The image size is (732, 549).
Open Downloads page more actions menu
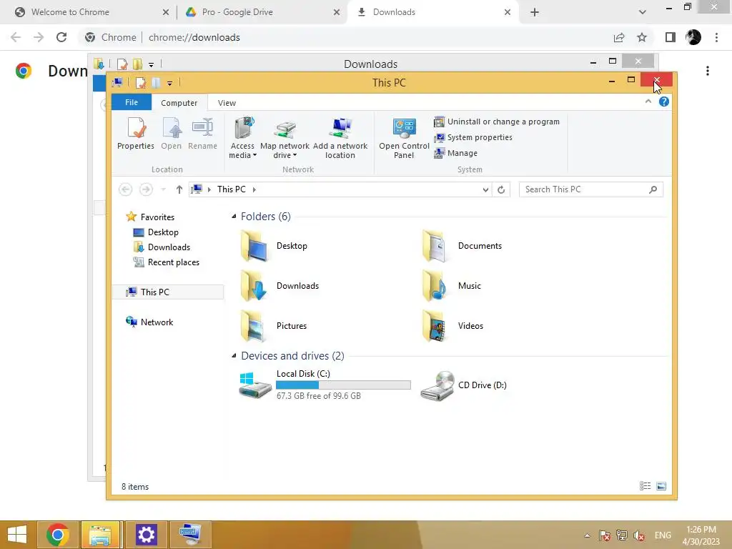pos(708,71)
